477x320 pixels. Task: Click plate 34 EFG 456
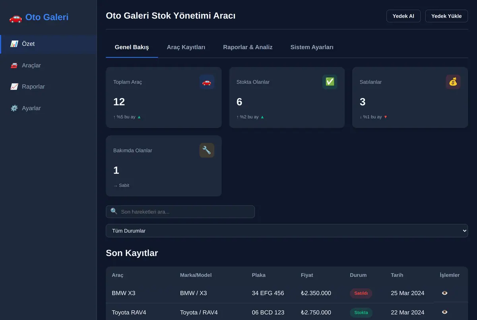268,293
